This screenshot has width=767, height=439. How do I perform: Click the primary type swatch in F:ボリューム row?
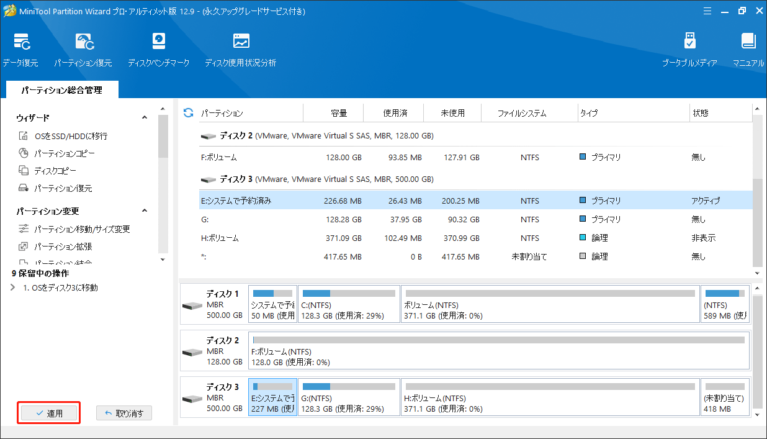point(583,158)
